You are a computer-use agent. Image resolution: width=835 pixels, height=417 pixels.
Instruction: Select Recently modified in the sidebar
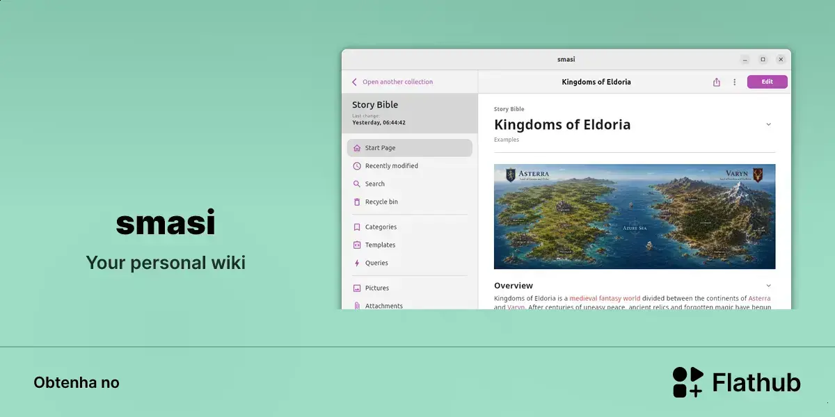click(410, 166)
